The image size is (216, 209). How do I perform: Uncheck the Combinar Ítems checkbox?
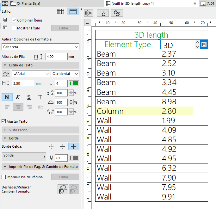click(x=14, y=20)
